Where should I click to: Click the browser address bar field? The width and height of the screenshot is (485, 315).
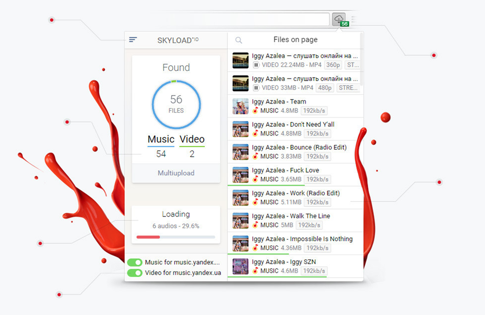[249, 19]
